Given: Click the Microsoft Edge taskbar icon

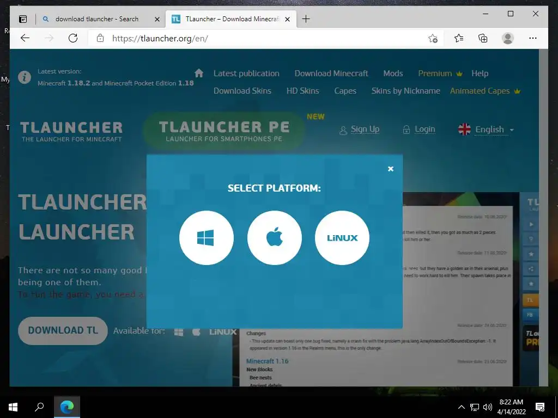Looking at the screenshot, I should coord(67,407).
